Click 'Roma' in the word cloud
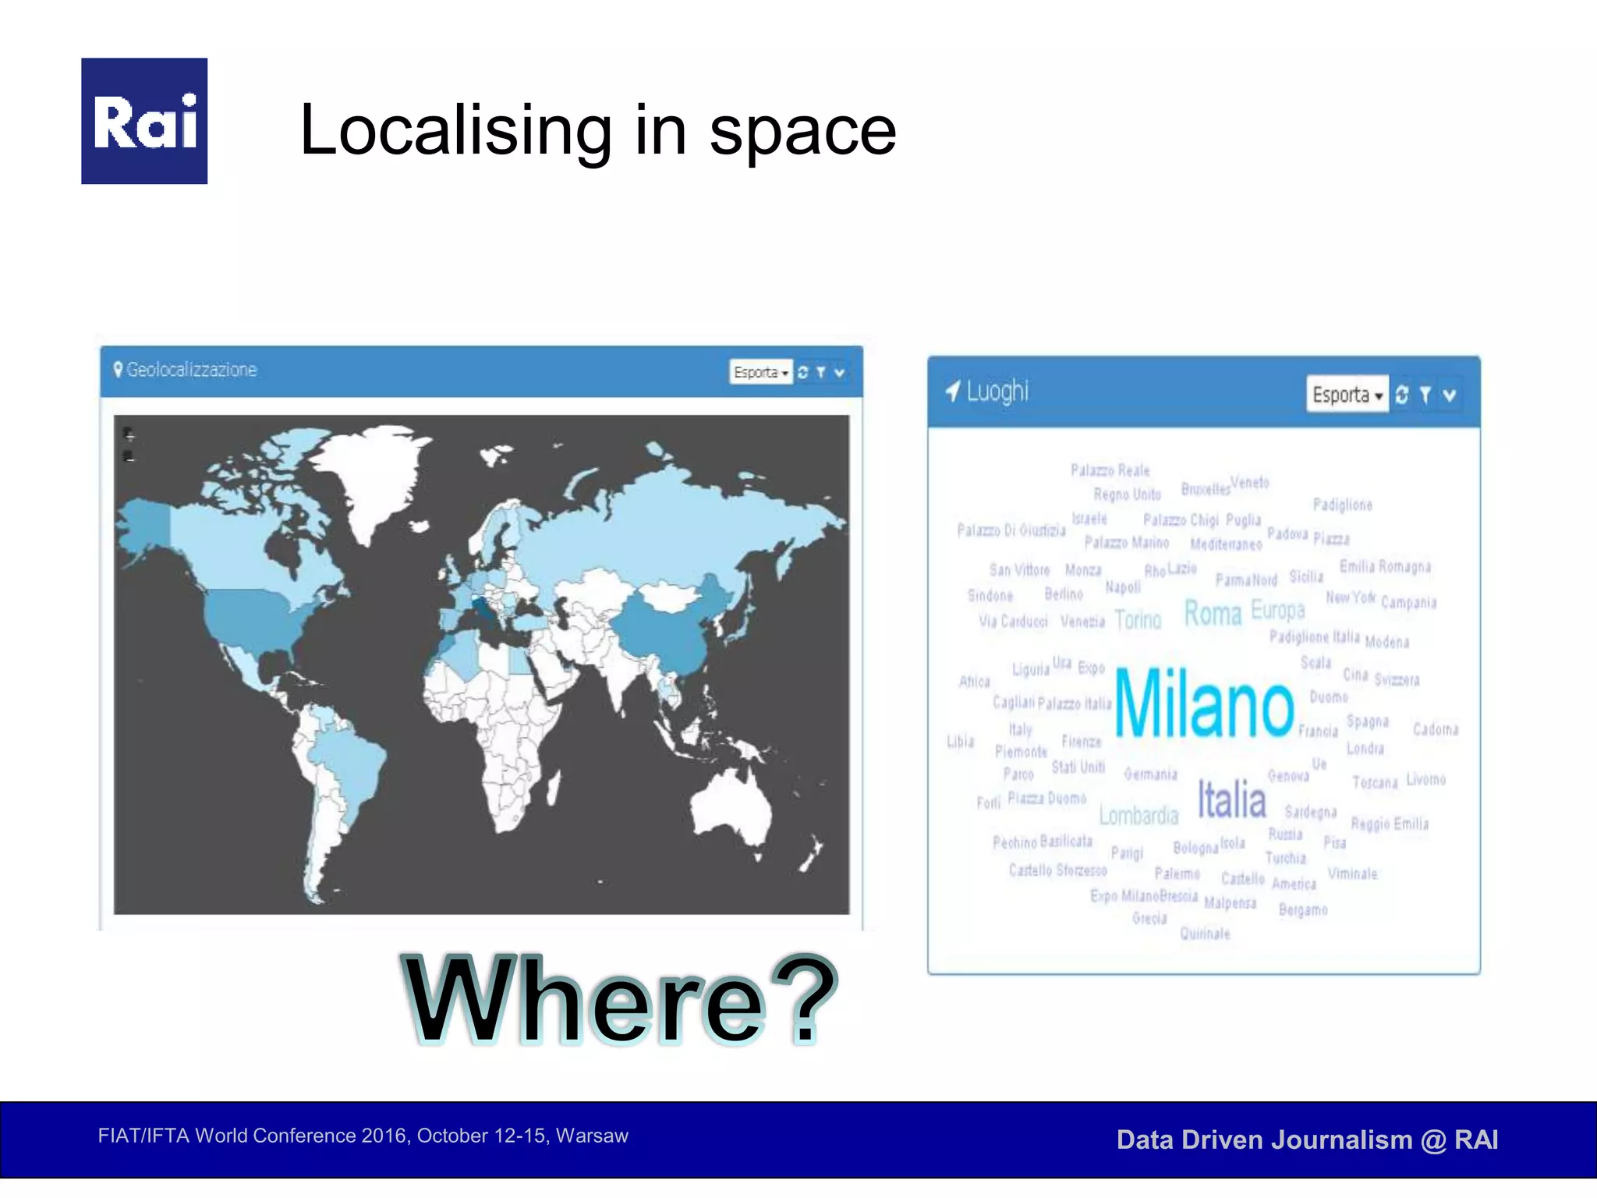1597x1198 pixels. pyautogui.click(x=1213, y=613)
